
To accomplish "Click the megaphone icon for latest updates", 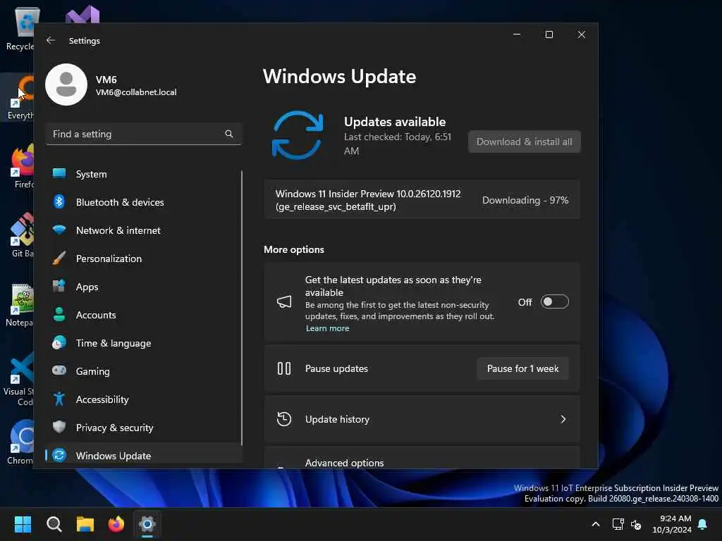I will 284,301.
